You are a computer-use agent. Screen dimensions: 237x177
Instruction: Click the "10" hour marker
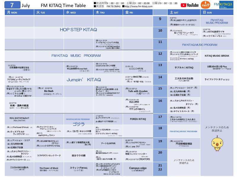[160, 31]
